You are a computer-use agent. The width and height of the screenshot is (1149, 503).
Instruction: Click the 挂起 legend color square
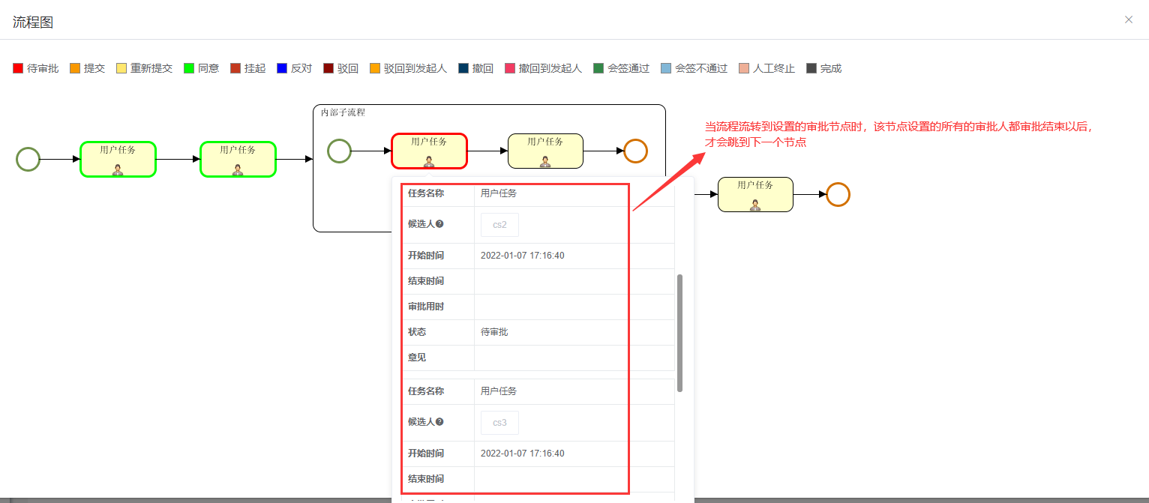[235, 68]
